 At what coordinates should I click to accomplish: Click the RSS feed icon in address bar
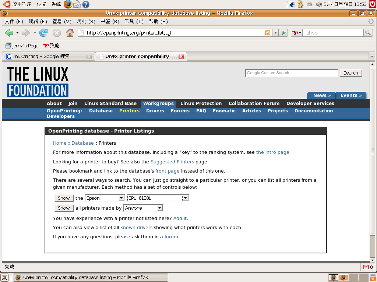pyautogui.click(x=267, y=33)
